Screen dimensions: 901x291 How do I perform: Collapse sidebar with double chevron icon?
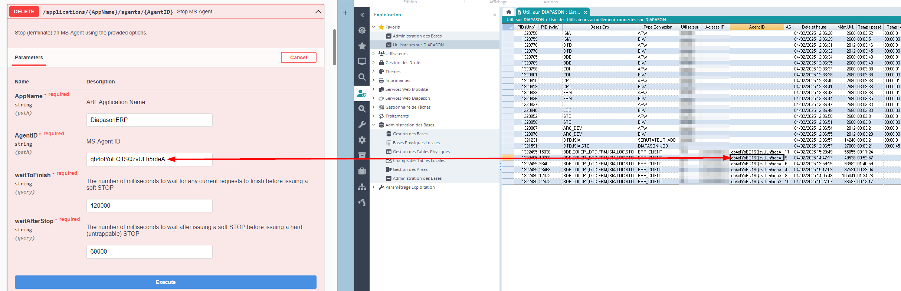click(x=362, y=15)
